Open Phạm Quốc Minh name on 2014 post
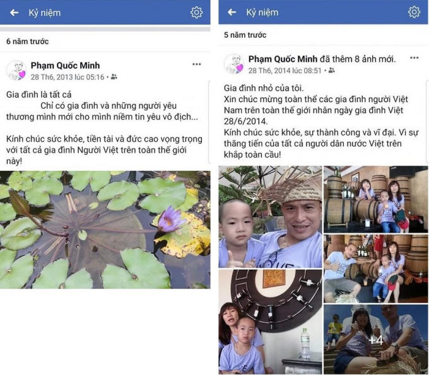Viewport: 429px width, 375px height. click(x=283, y=59)
